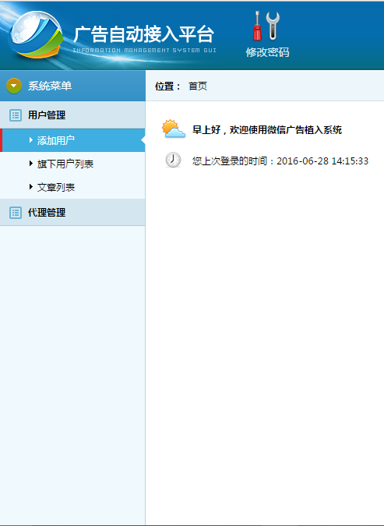Click the triangle arrow before 文章列表
The height and width of the screenshot is (526, 384).
pyautogui.click(x=31, y=187)
